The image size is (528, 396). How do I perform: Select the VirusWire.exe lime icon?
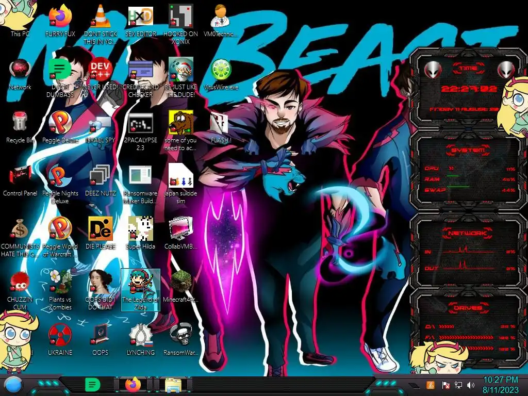(221, 74)
